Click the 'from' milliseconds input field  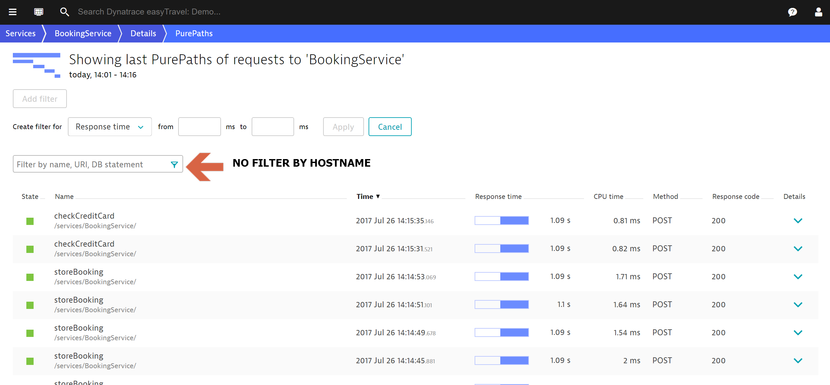199,127
